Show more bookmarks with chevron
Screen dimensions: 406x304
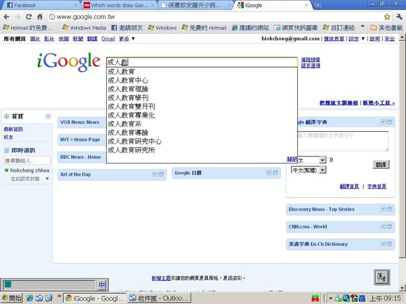(363, 26)
